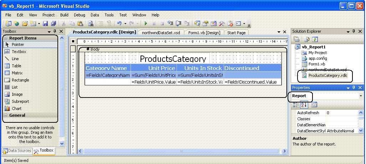This screenshot has width=366, height=164.
Task: Click the Add New Item icon
Action: (x=33, y=23)
